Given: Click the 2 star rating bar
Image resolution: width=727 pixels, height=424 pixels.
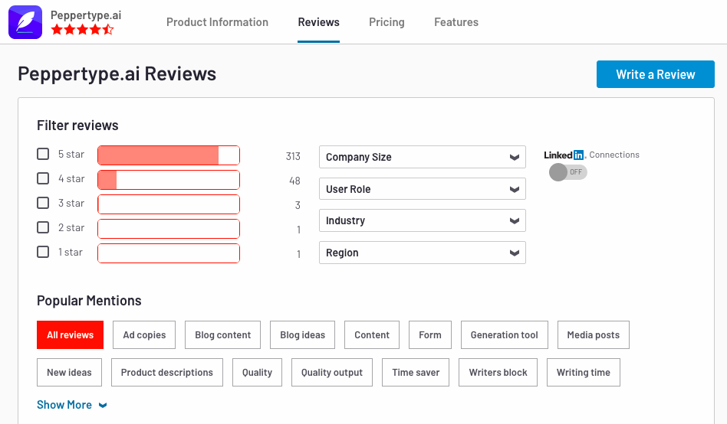Looking at the screenshot, I should point(169,229).
